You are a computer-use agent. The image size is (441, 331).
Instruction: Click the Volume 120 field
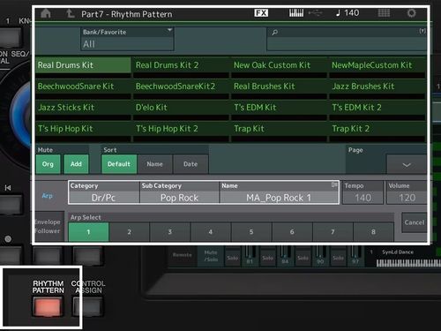407,192
